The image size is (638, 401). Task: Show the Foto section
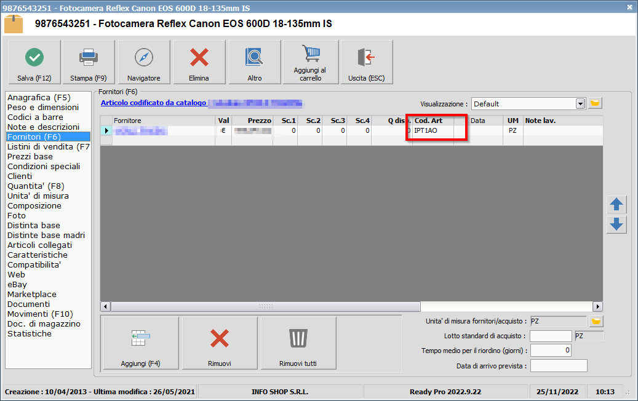click(16, 215)
